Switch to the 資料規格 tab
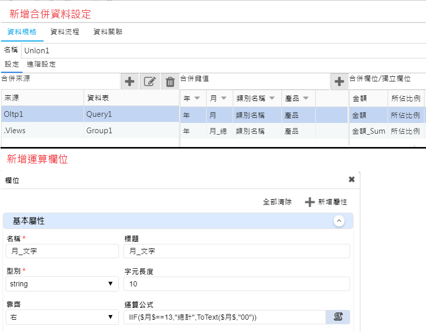 22,32
